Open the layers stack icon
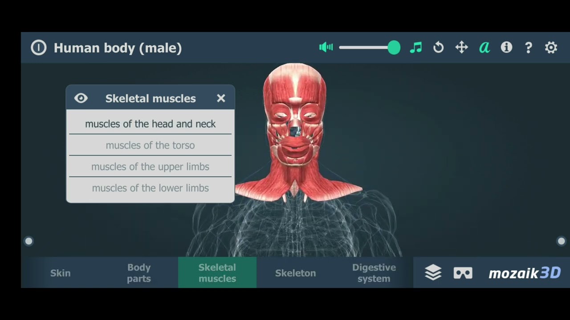This screenshot has width=570, height=320. 433,272
